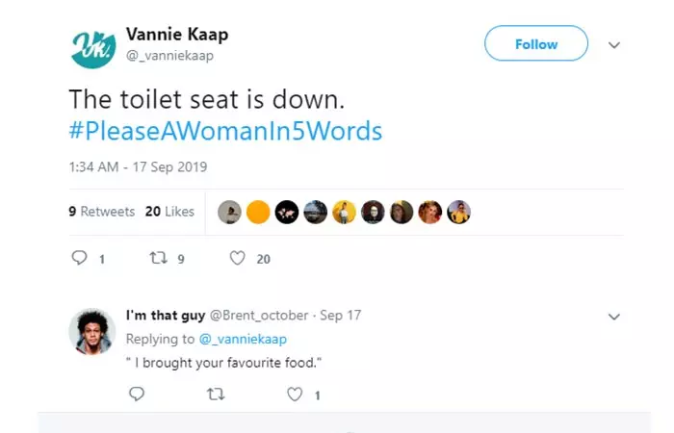The width and height of the screenshot is (674, 433).
Task: View the 20 Likes list
Action: coord(169,212)
